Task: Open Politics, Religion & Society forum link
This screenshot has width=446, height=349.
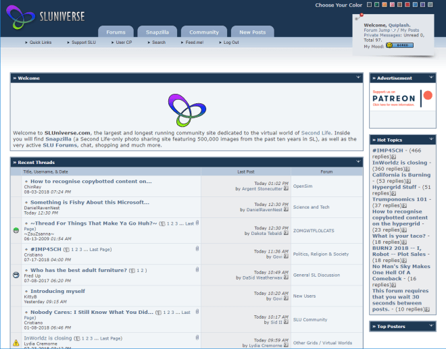Action: (x=321, y=254)
